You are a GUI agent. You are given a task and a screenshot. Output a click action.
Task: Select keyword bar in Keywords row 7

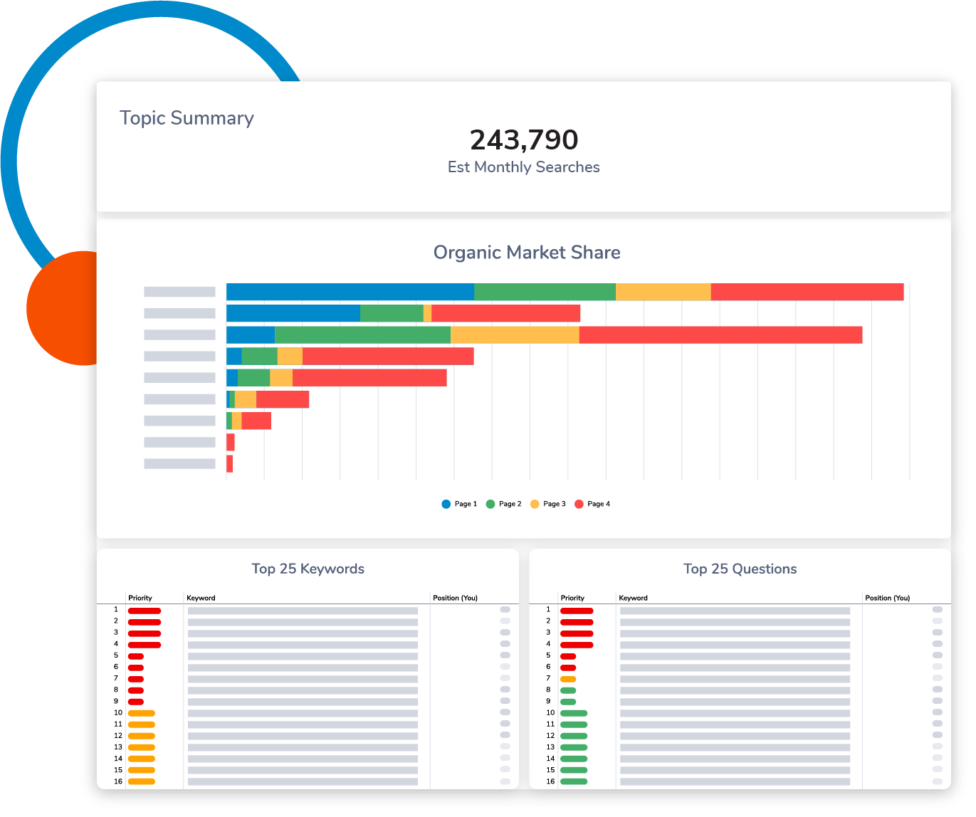tap(303, 679)
